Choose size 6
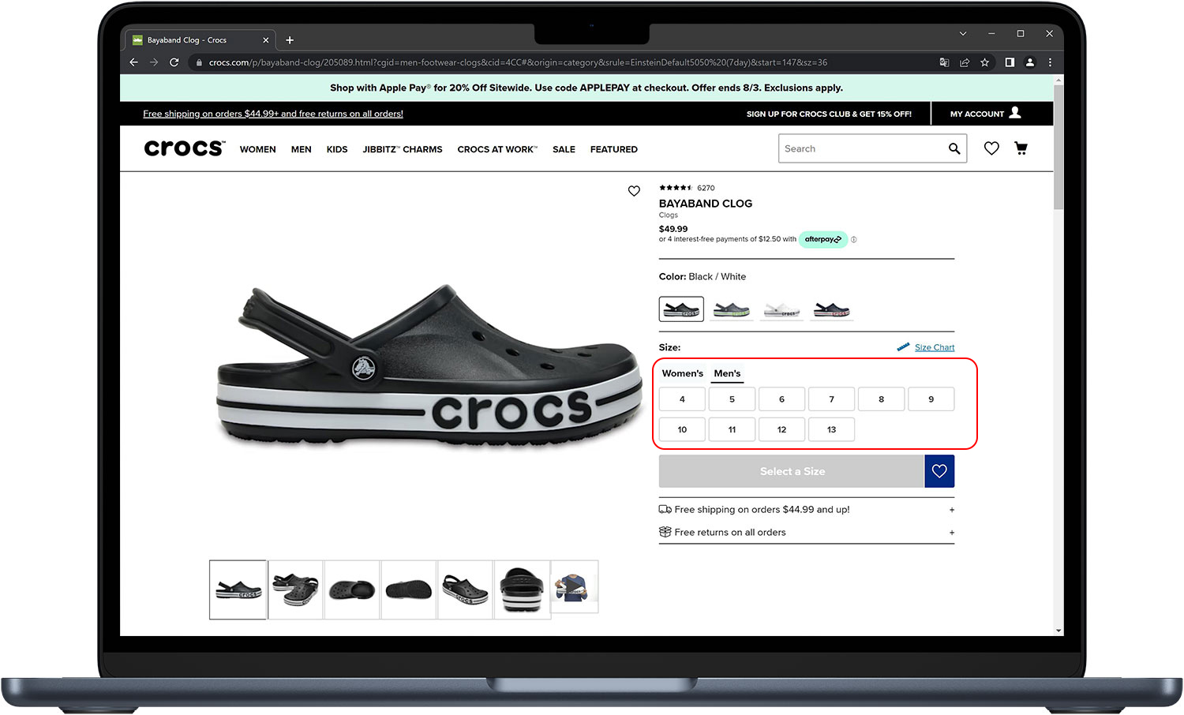Image resolution: width=1184 pixels, height=715 pixels. (781, 399)
